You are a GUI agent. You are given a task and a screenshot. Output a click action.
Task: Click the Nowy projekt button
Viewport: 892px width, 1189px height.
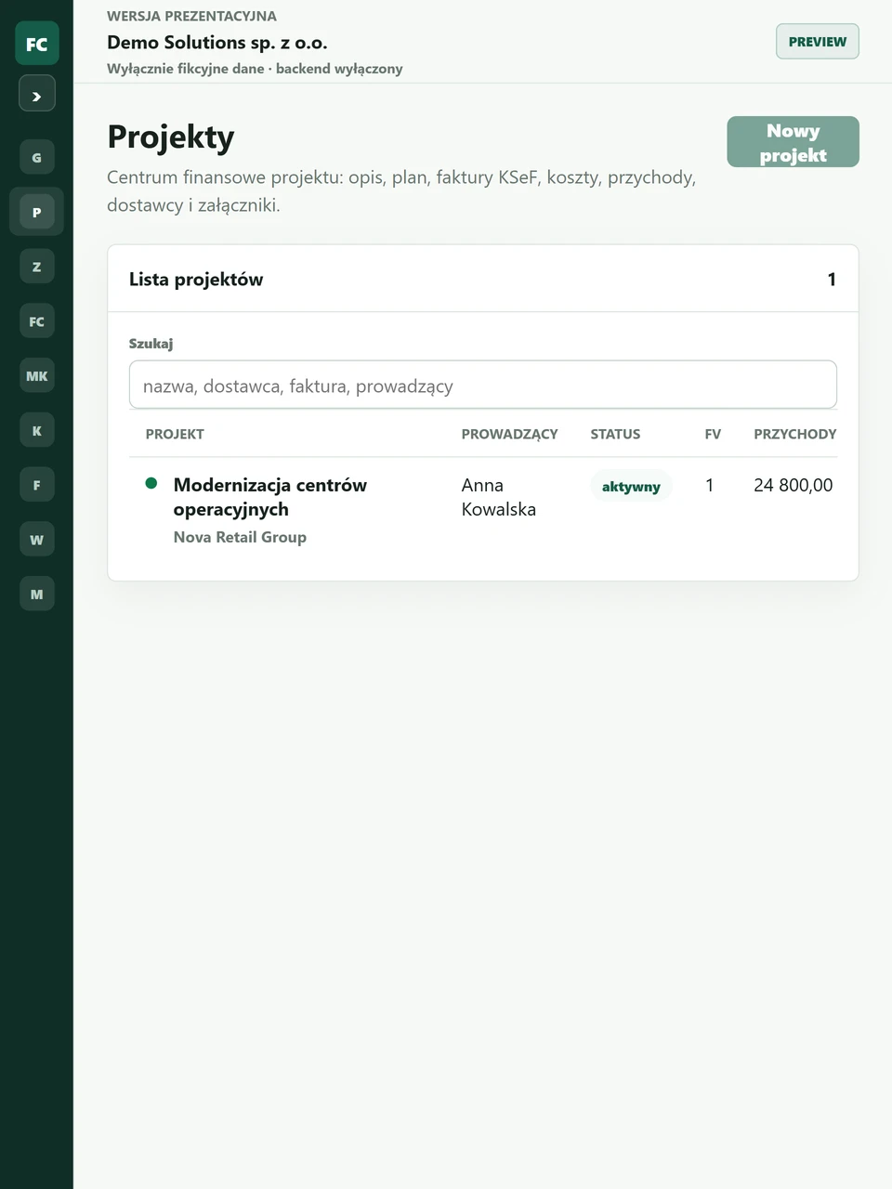(793, 142)
